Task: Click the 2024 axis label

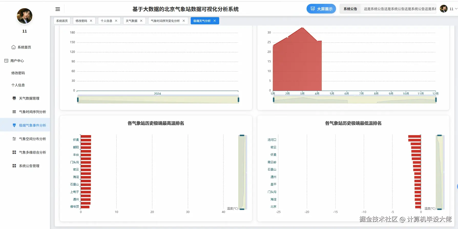Action: tap(157, 94)
